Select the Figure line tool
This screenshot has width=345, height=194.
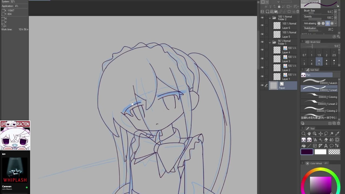(309, 146)
